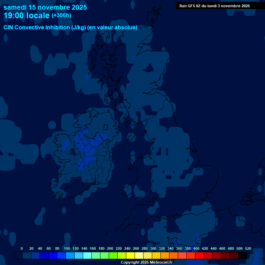Click the 100 value on the legend scale
This screenshot has height=265, width=265.
67,248
